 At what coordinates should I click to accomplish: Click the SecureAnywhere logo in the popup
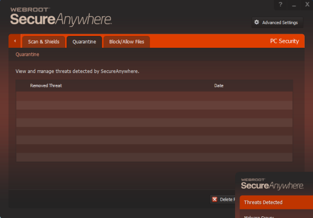(x=272, y=184)
